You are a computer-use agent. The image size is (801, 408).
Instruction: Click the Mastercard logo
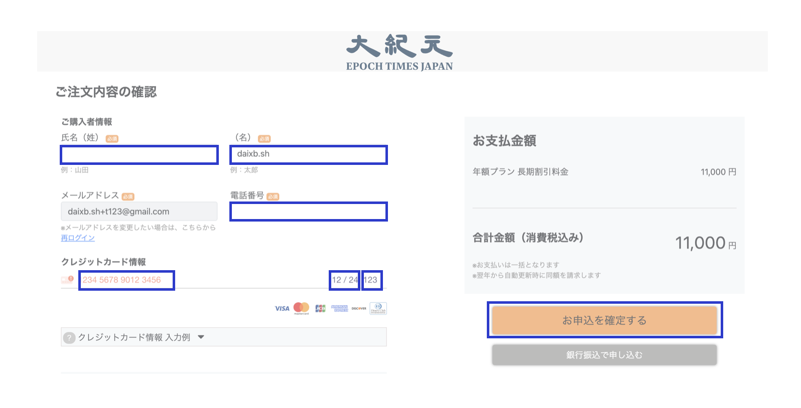tap(301, 308)
